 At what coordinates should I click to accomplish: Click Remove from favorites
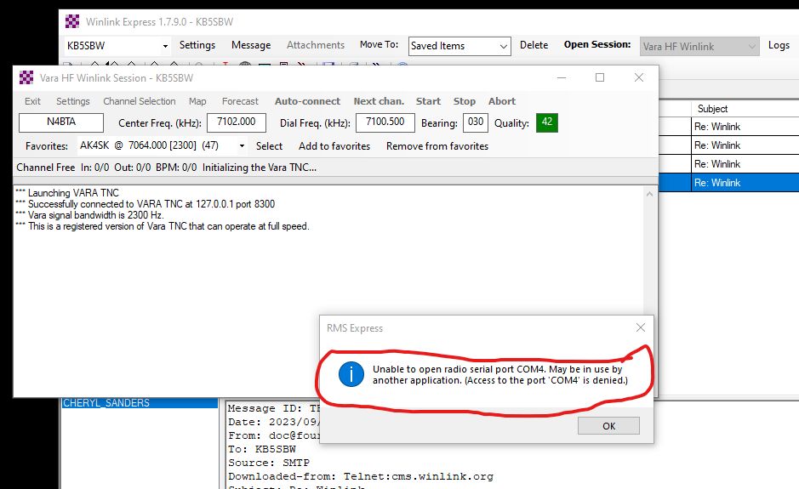(437, 146)
